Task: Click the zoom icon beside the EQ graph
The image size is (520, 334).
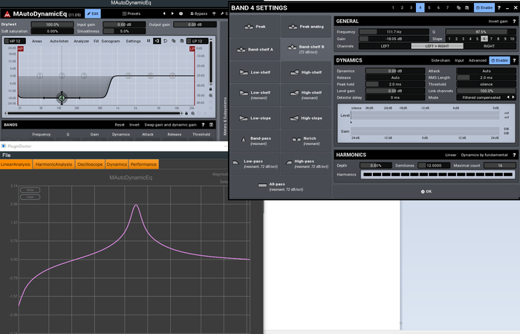Action: (x=210, y=95)
